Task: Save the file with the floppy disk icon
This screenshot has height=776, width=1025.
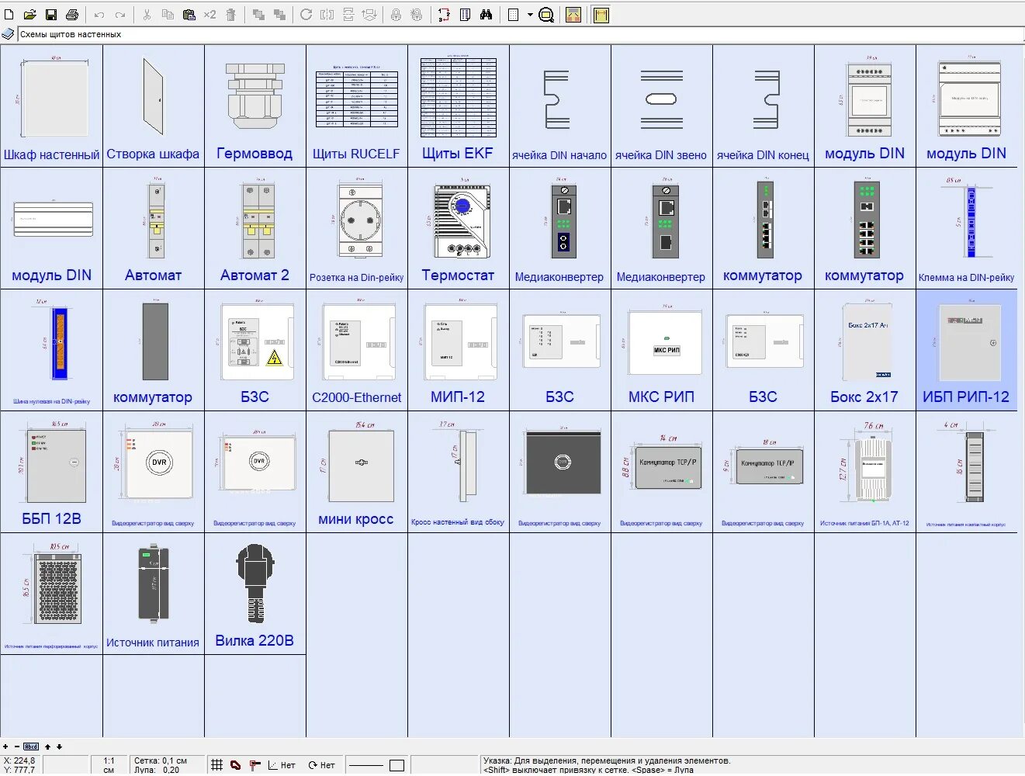Action: [51, 15]
